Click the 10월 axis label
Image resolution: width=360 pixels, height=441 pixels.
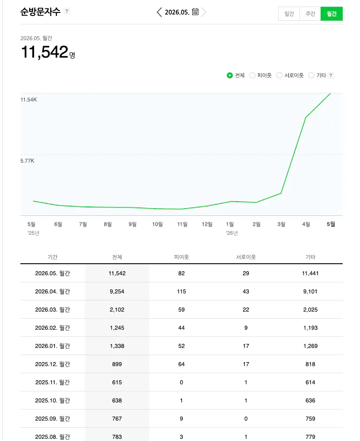click(x=157, y=224)
